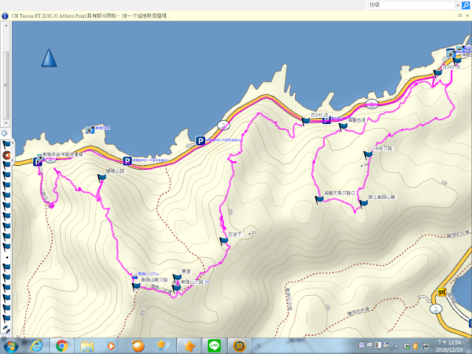
Task: Open the gear options icon above waypoint list
Action: (x=4, y=133)
